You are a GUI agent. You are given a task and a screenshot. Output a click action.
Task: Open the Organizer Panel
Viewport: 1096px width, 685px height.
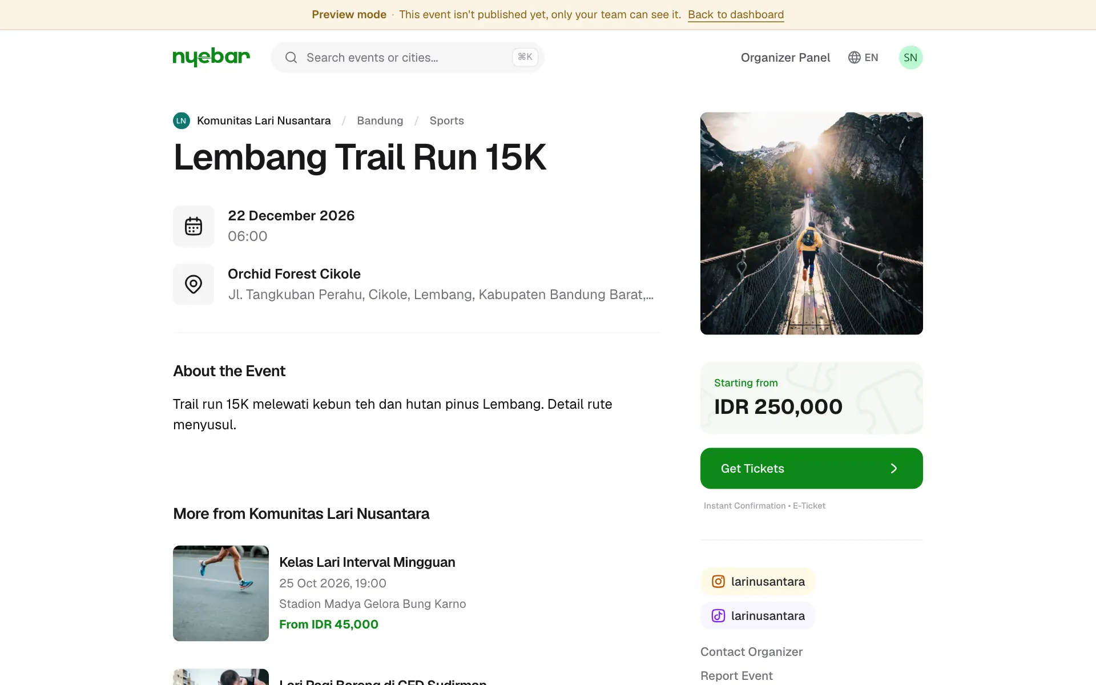[785, 58]
